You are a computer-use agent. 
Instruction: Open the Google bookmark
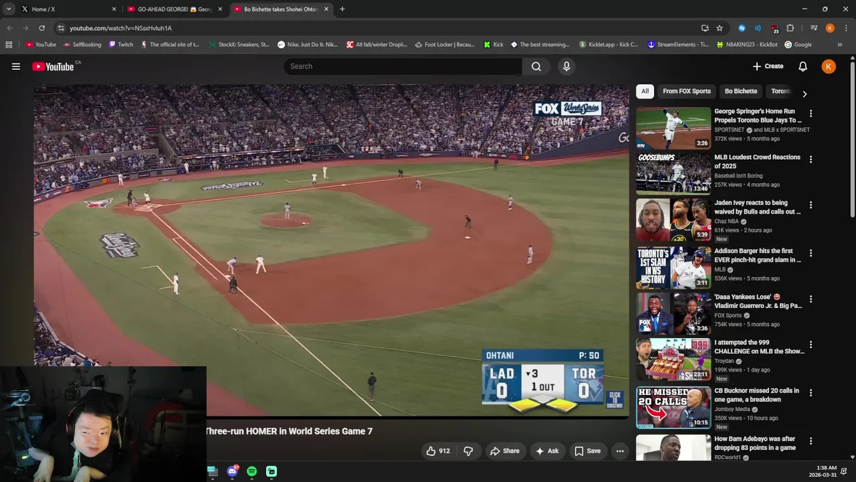coord(798,45)
